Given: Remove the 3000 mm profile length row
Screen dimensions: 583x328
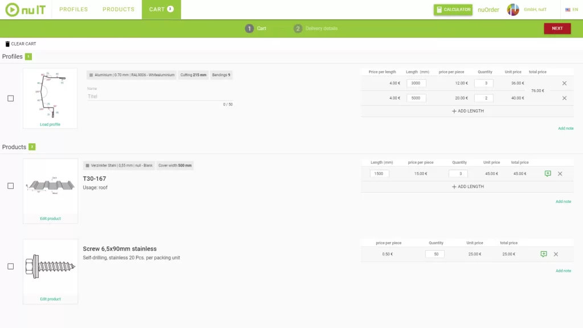Looking at the screenshot, I should pos(564,83).
